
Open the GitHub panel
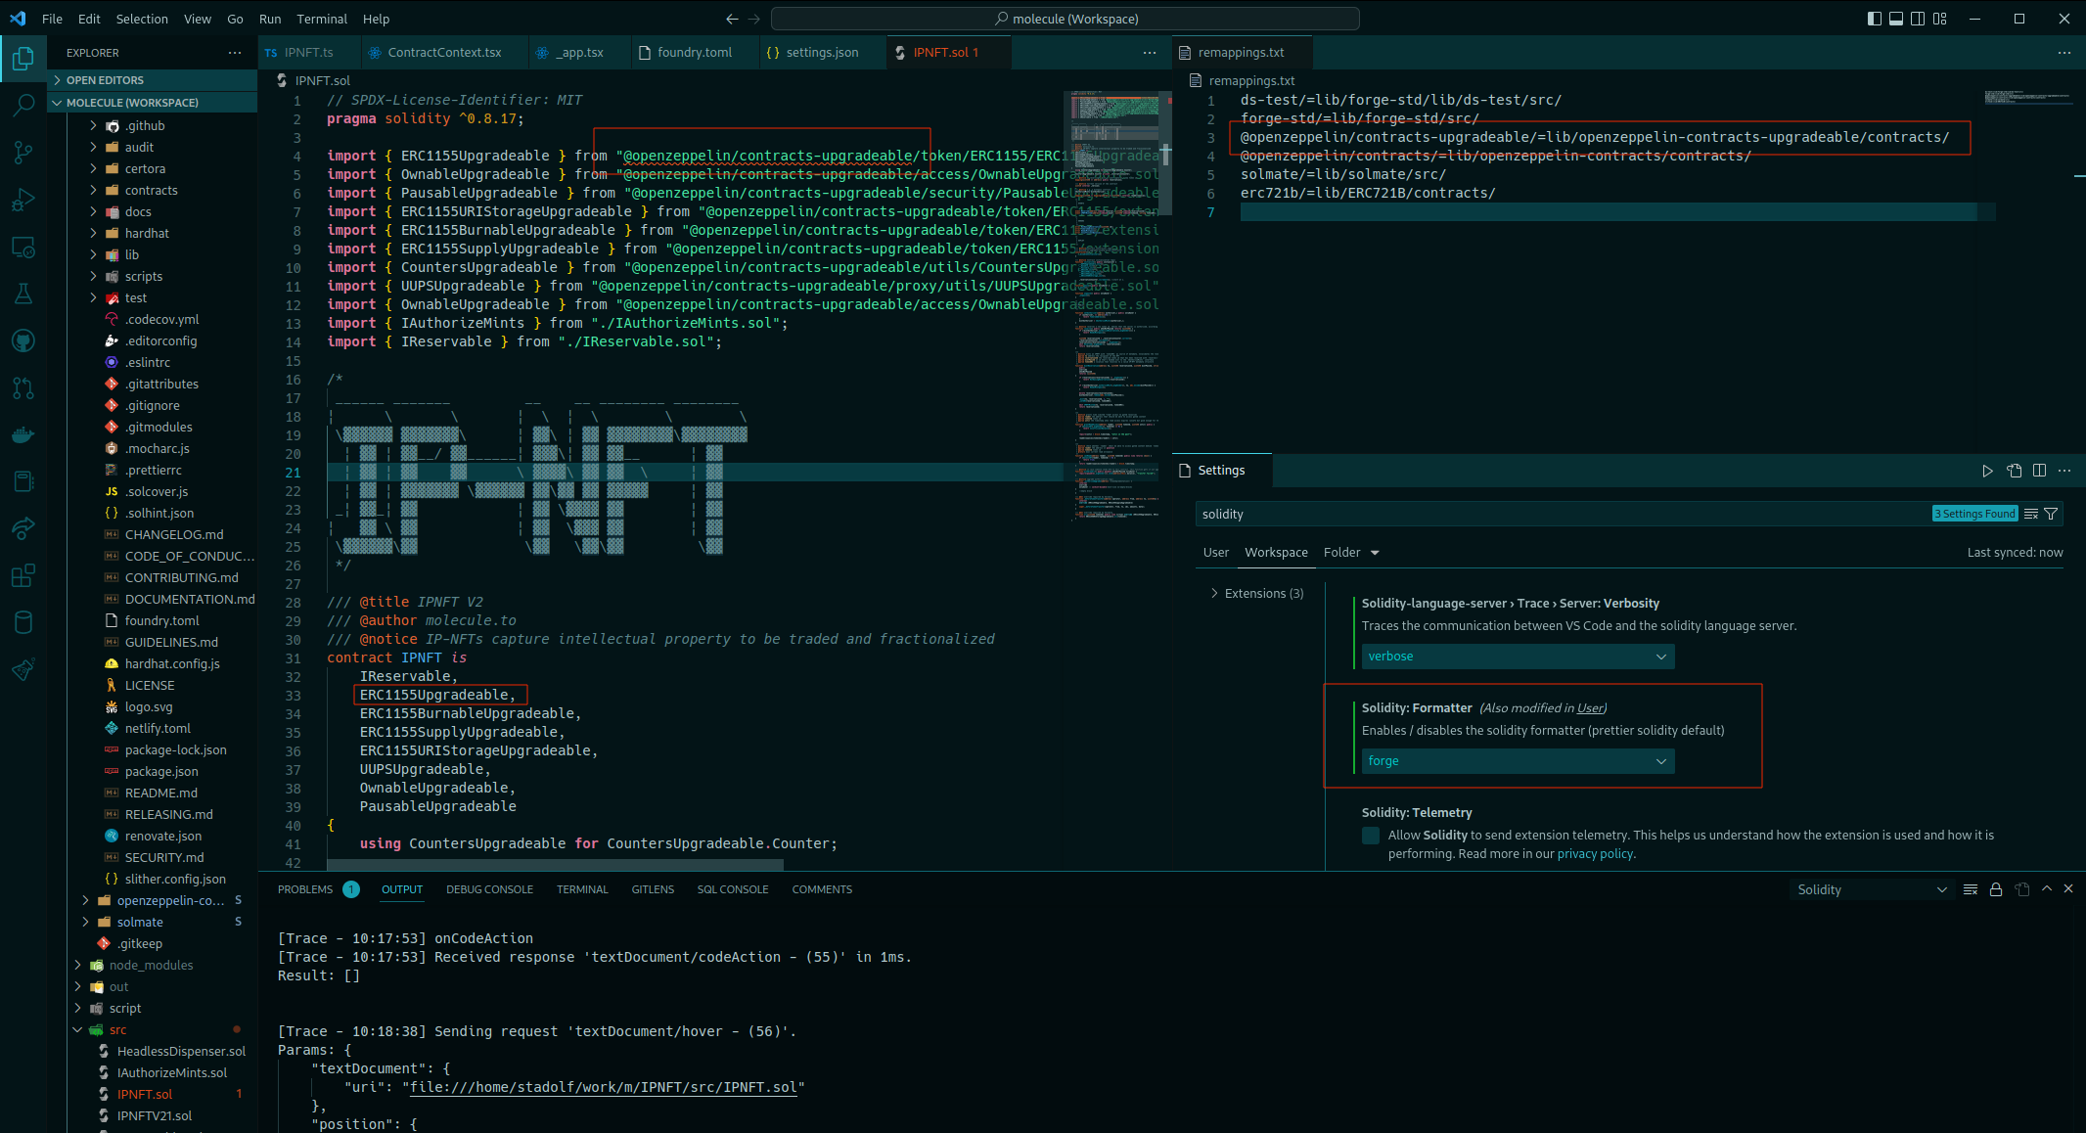(23, 340)
